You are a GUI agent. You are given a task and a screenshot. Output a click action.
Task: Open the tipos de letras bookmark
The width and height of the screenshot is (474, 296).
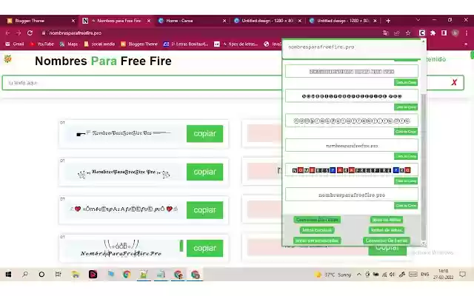236,44
